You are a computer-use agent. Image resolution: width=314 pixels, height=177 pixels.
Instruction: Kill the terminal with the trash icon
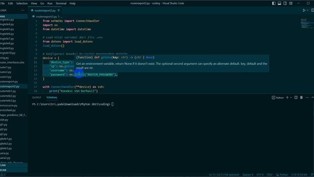tap(301, 97)
